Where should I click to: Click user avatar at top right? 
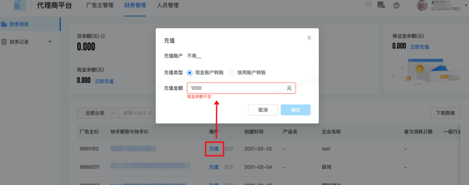[423, 5]
